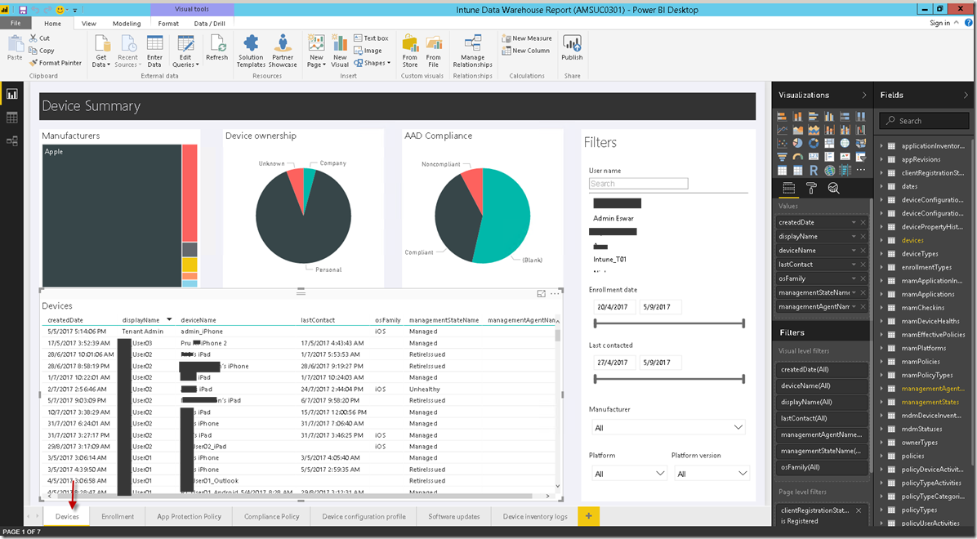The image size is (977, 539).
Task: Open the Analytics magnifier pane
Action: [834, 188]
